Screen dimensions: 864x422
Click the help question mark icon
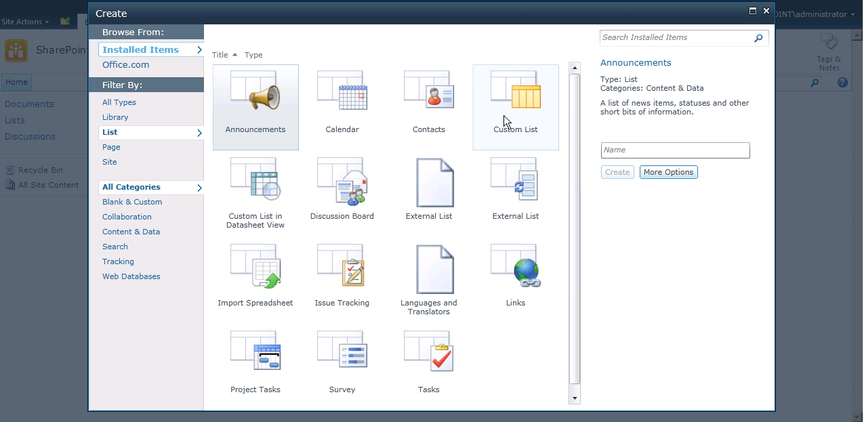pos(842,83)
